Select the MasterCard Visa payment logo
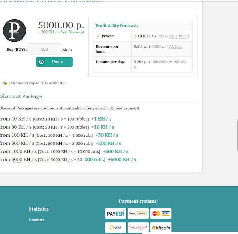 tap(161, 213)
